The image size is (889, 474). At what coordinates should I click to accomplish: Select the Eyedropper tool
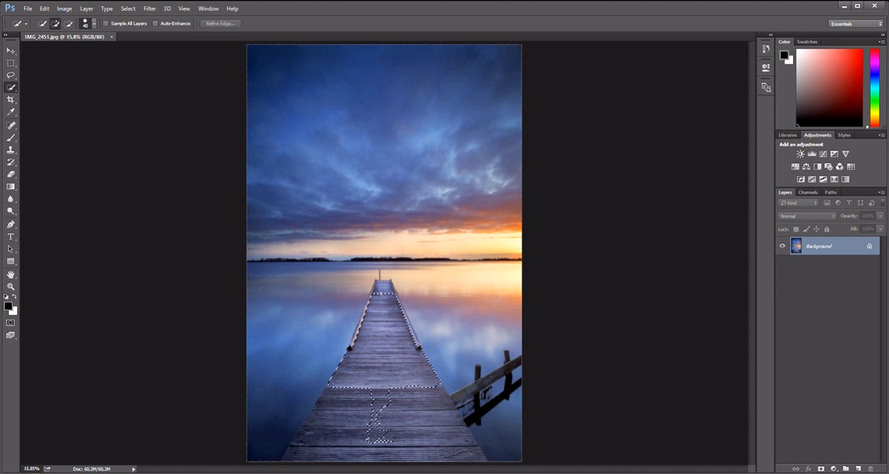(x=11, y=113)
